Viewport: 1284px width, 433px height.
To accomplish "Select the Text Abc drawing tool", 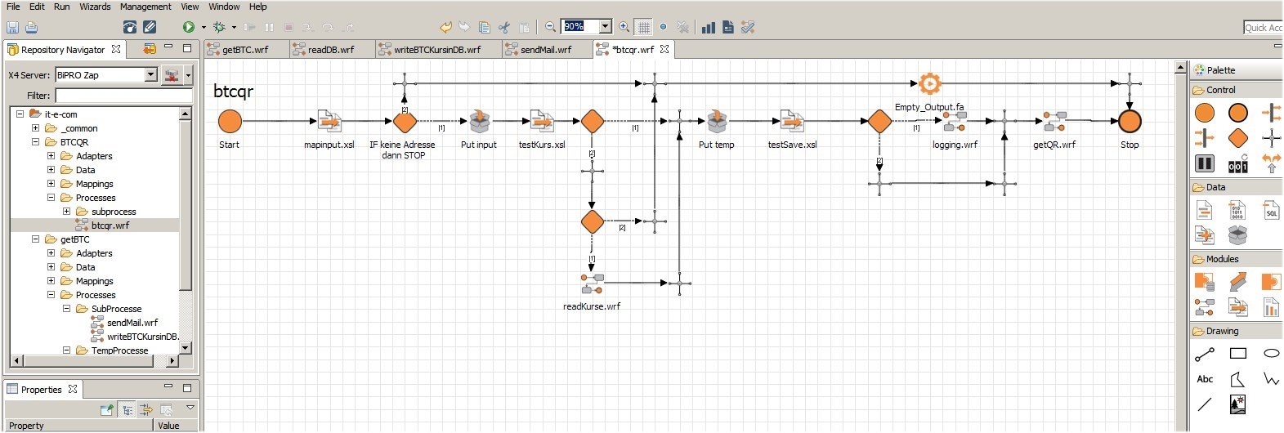I will point(1205,379).
